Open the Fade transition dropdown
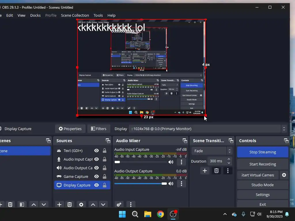This screenshot has height=221, width=295. (212, 151)
